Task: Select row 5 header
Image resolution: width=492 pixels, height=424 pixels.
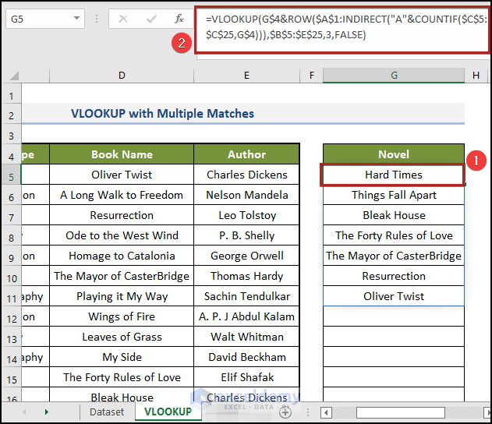Action: pyautogui.click(x=11, y=177)
